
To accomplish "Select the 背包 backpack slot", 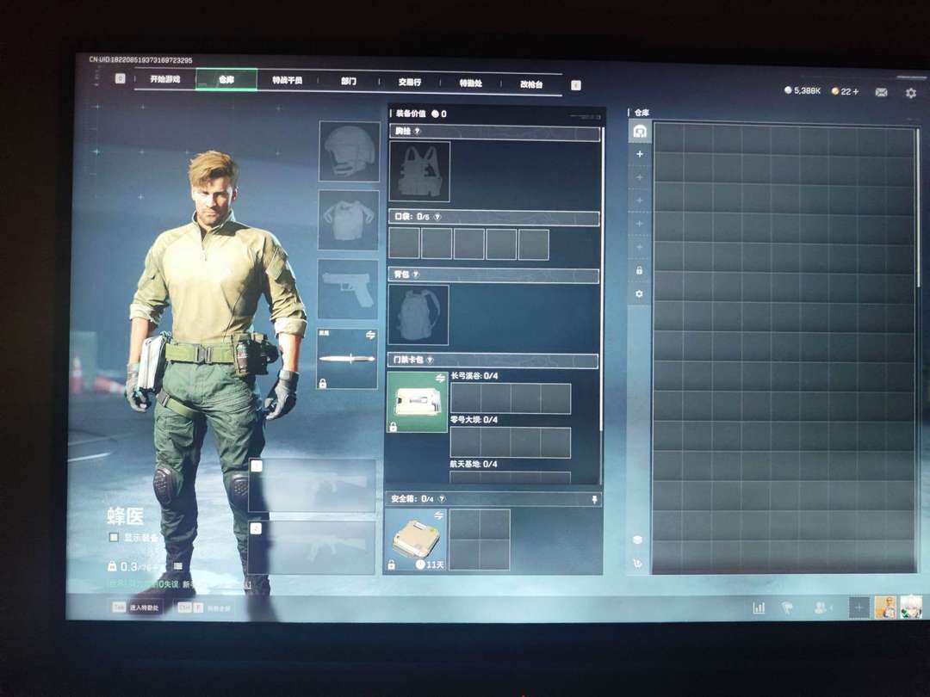I will 418,315.
